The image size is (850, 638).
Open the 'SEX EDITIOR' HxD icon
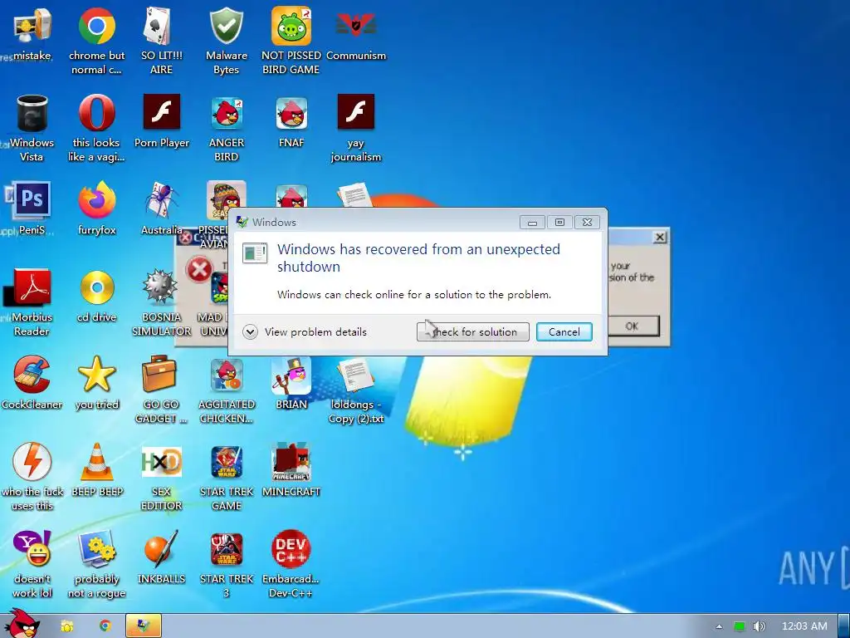click(x=162, y=461)
